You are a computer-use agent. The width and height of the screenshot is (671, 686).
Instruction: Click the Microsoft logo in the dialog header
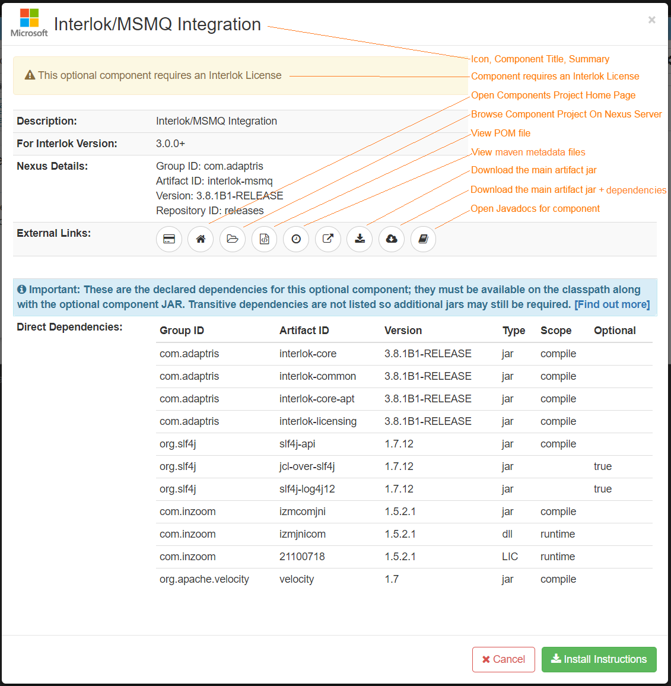(29, 23)
